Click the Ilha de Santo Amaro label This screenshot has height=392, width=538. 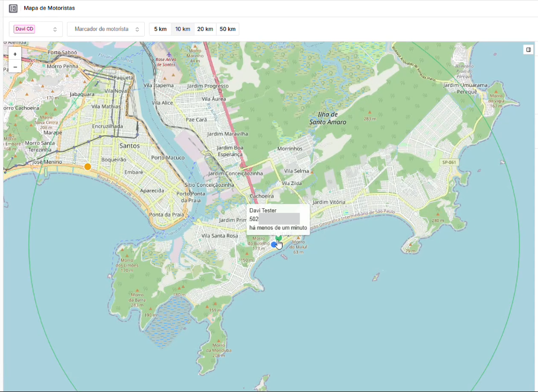pyautogui.click(x=328, y=118)
